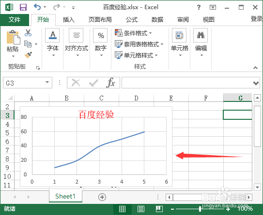Open Customize Quick Access Toolbar dropdown
This screenshot has width=263, height=215.
pyautogui.click(x=73, y=7)
